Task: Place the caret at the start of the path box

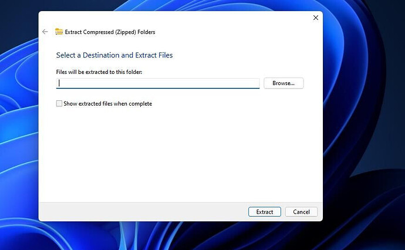Action: pos(59,83)
